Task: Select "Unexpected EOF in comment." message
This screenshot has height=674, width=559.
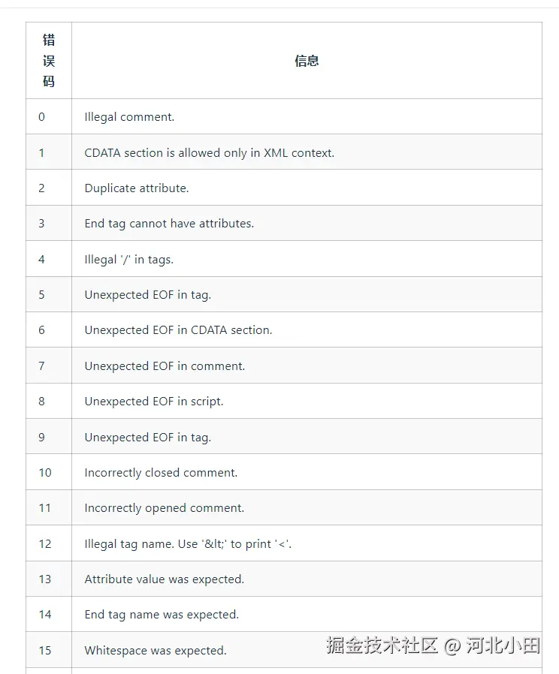Action: (x=165, y=366)
